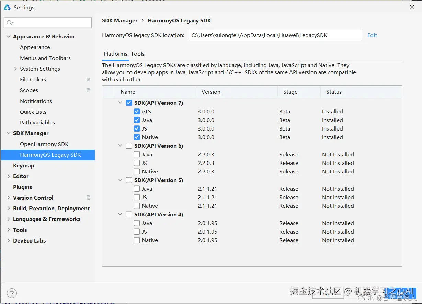Collapse the SDK(API Version 5) group

click(120, 180)
